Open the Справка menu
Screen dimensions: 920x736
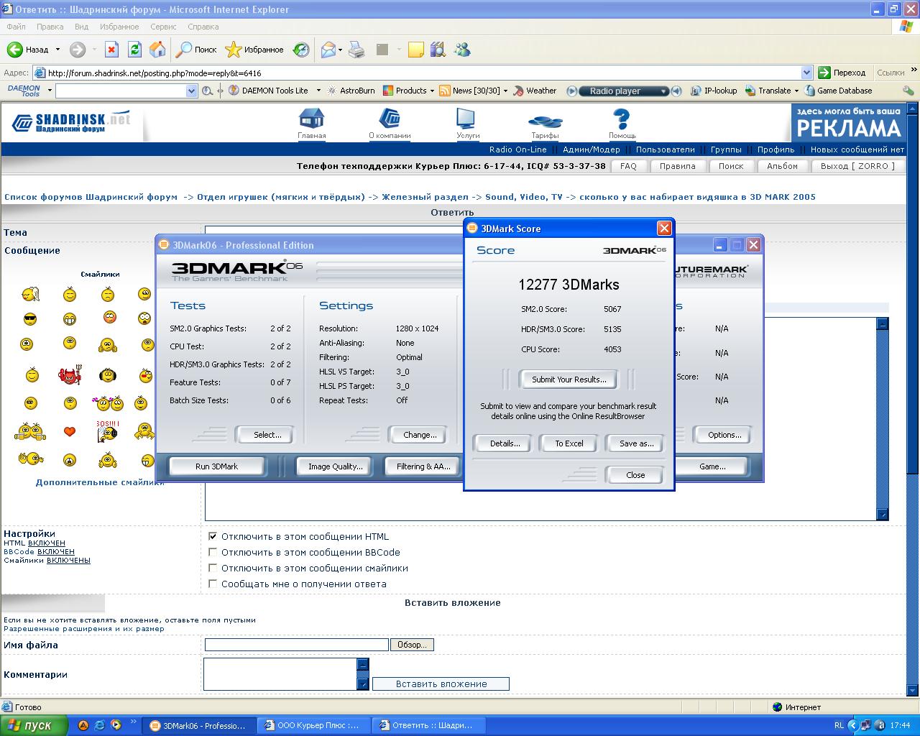[203, 27]
